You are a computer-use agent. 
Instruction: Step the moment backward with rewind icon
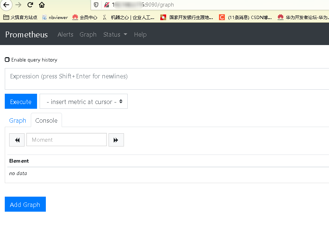point(17,140)
